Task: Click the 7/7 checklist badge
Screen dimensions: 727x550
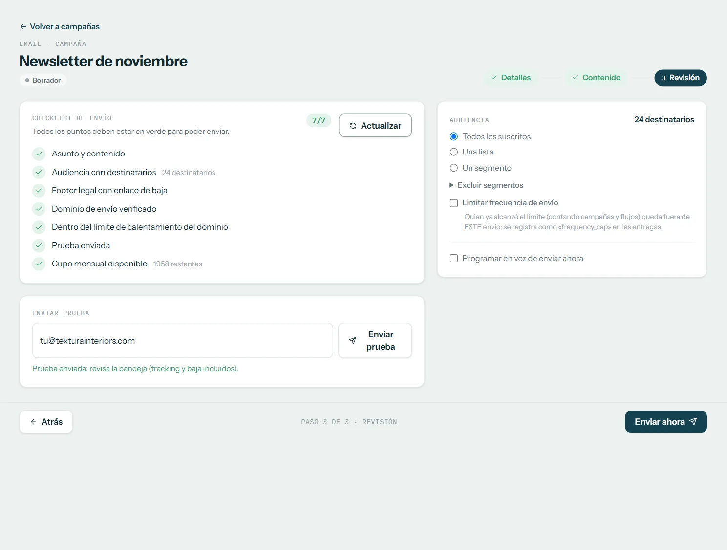Action: 319,120
